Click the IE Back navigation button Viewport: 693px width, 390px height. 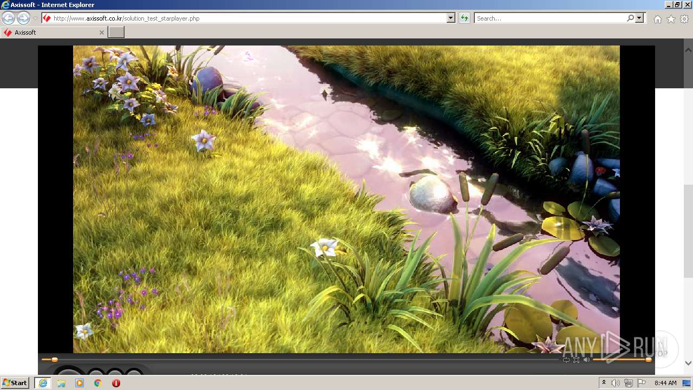click(x=8, y=18)
